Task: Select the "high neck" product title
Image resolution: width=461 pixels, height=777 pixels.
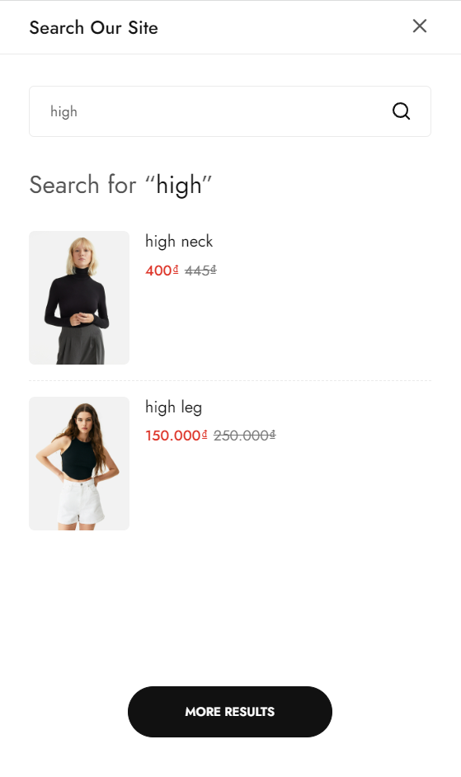Action: click(x=179, y=242)
